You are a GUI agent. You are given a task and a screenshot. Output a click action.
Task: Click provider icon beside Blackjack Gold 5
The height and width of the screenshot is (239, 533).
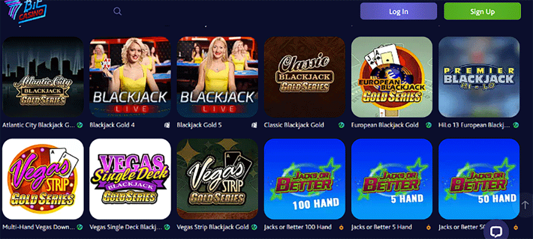(x=254, y=125)
